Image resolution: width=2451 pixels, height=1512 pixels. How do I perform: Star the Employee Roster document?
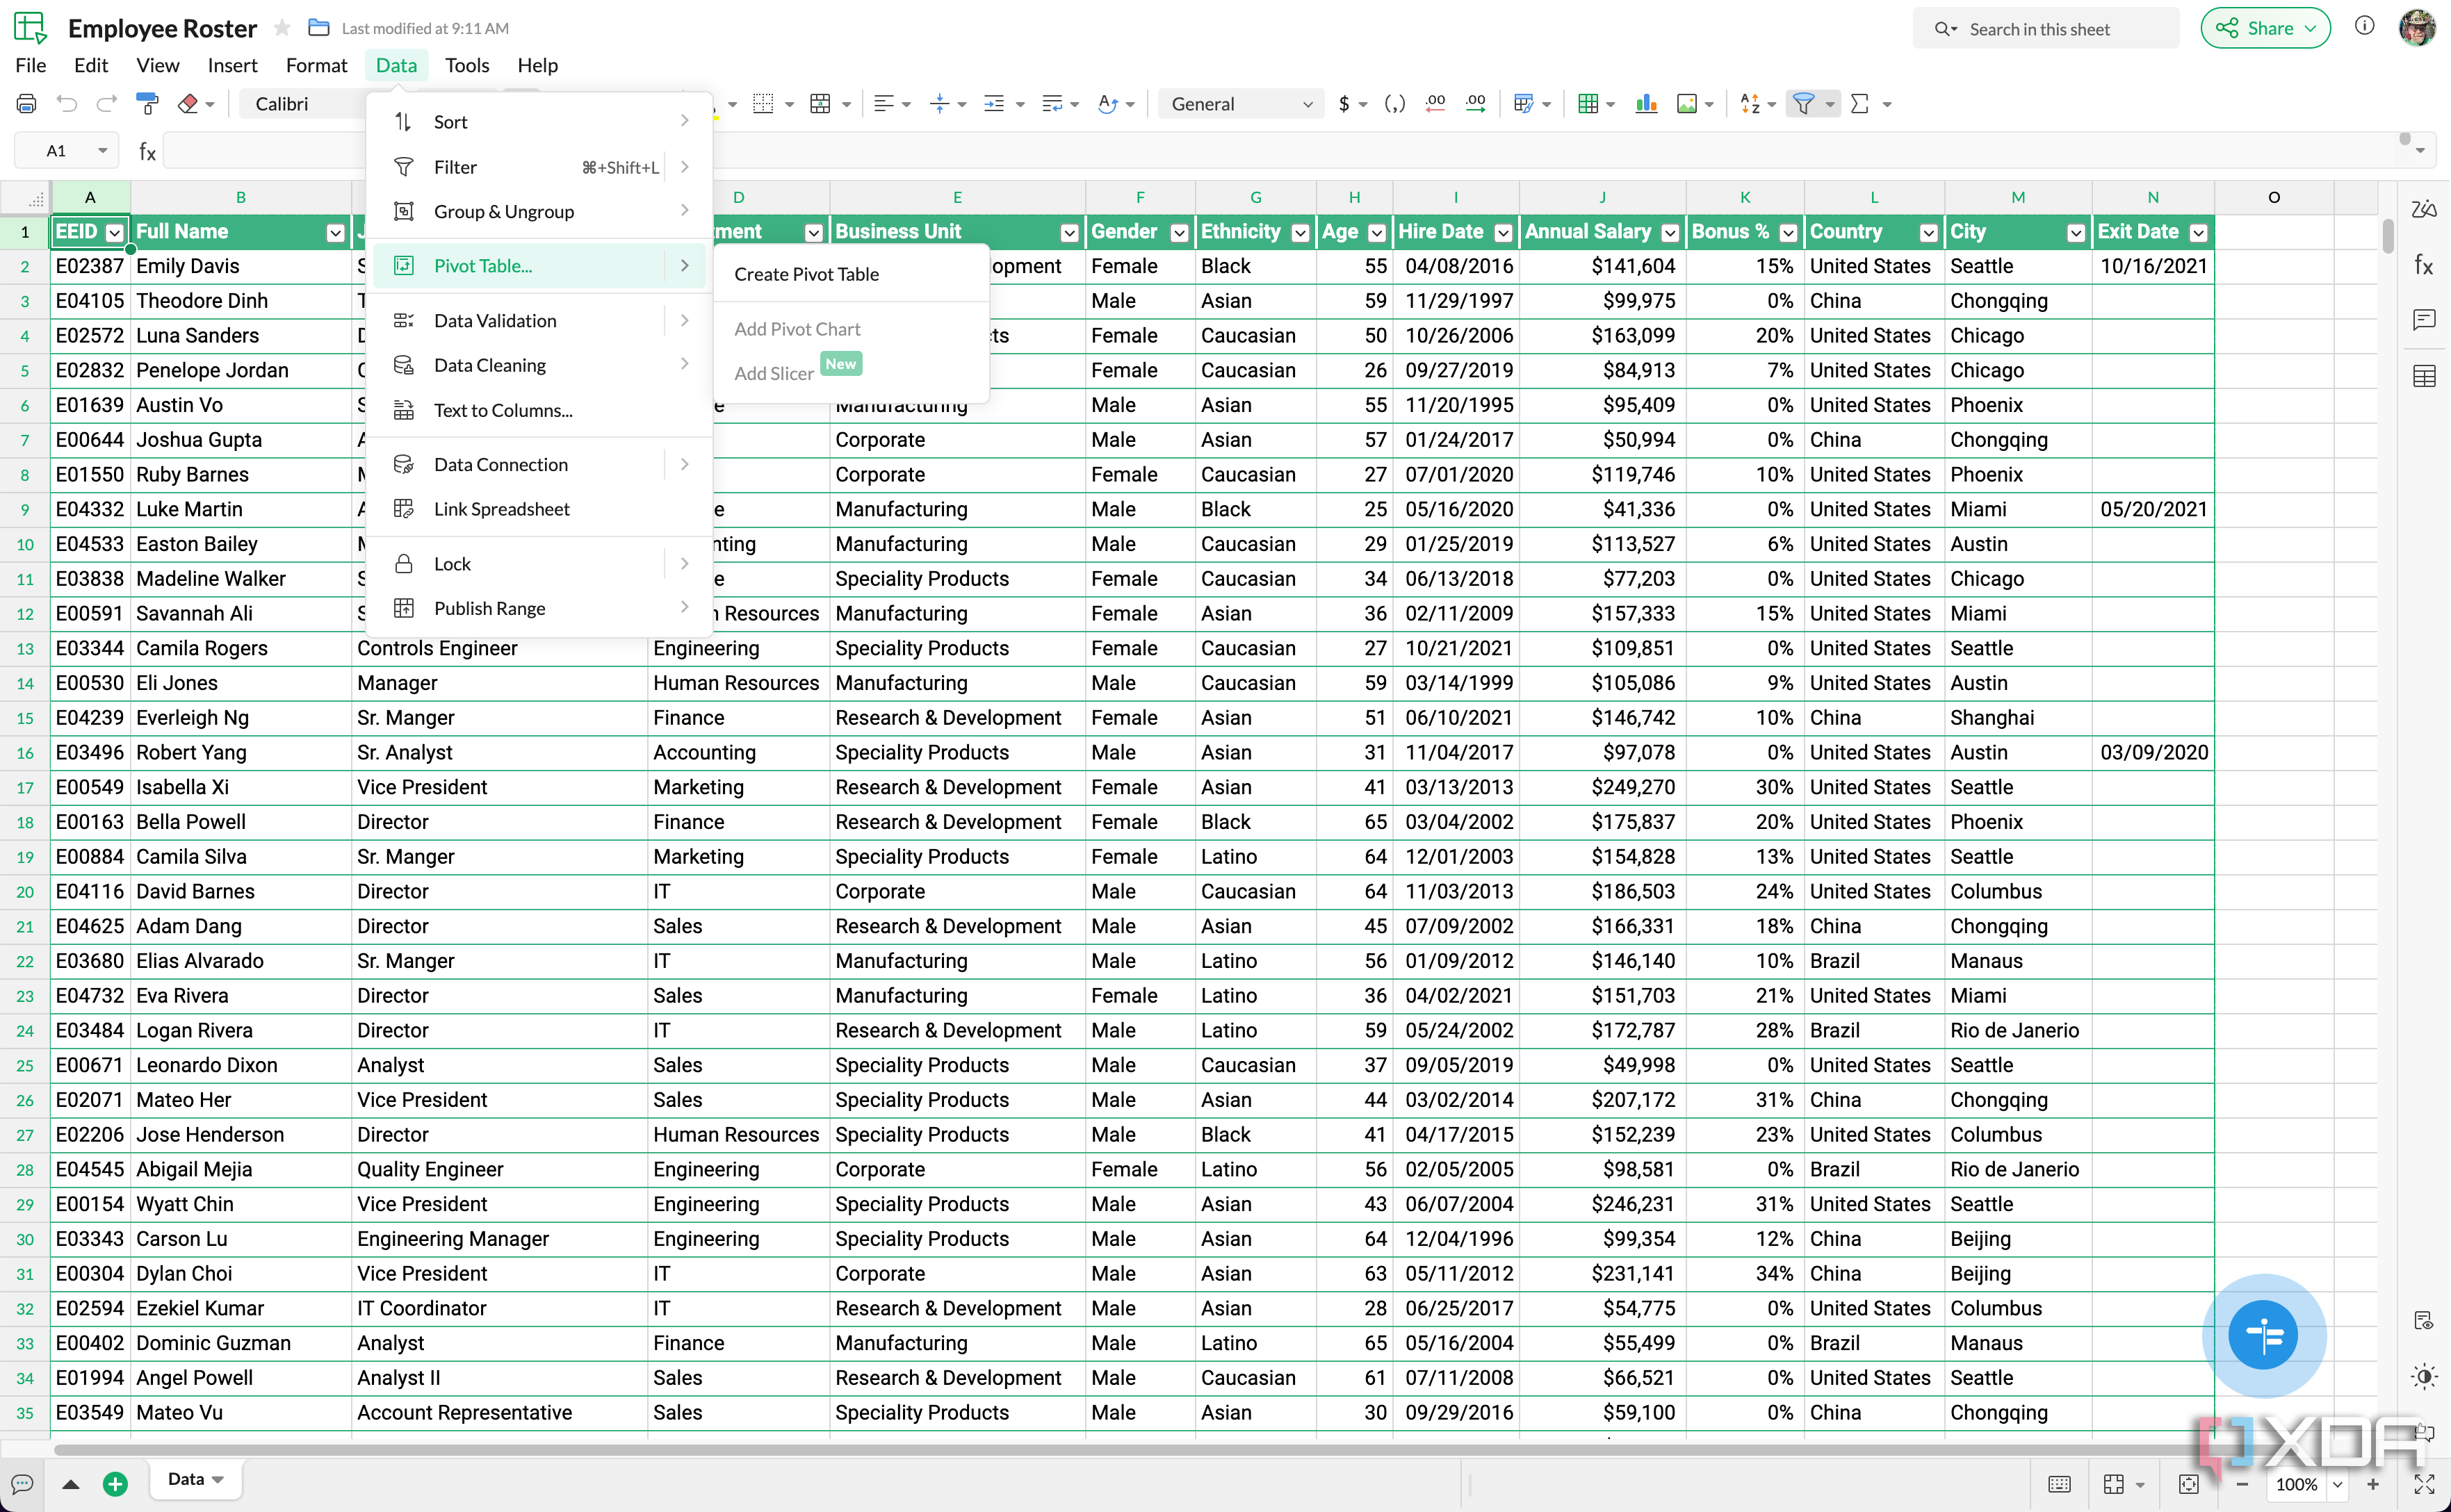283,28
